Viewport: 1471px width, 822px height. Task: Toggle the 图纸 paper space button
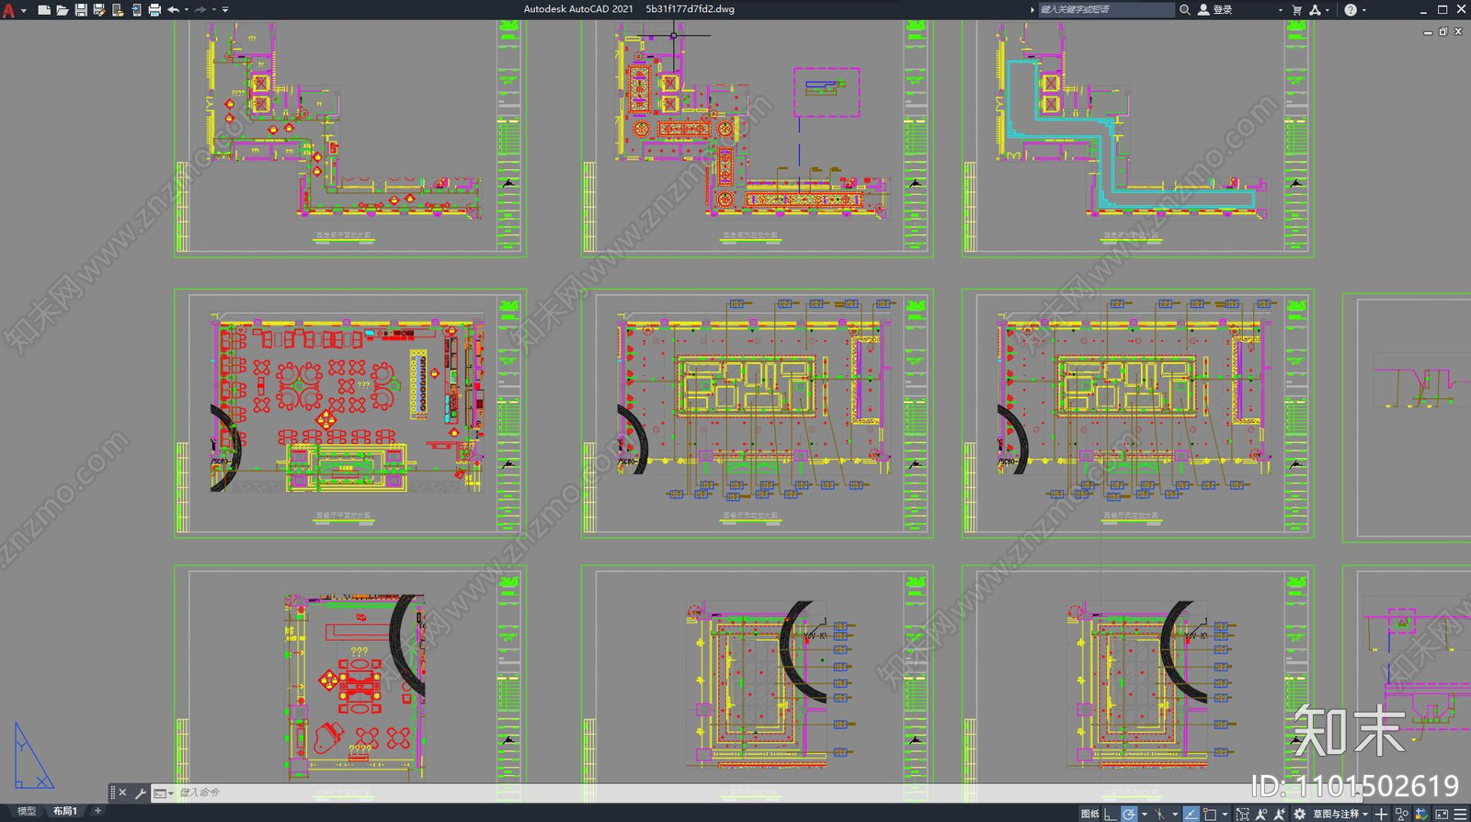[x=1090, y=814]
